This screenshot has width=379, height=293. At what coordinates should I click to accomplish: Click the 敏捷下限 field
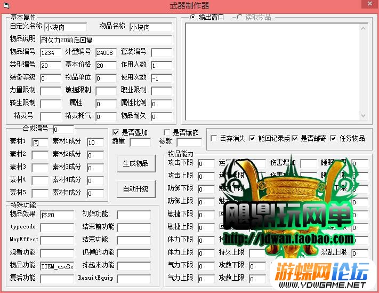coord(206,215)
